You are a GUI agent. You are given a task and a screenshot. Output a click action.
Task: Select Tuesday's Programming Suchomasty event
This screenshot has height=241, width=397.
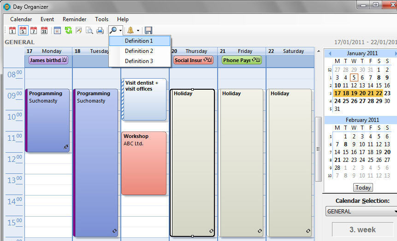(95, 163)
